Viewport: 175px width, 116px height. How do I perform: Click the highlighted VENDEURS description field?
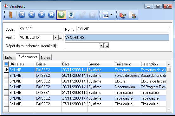[117, 38]
